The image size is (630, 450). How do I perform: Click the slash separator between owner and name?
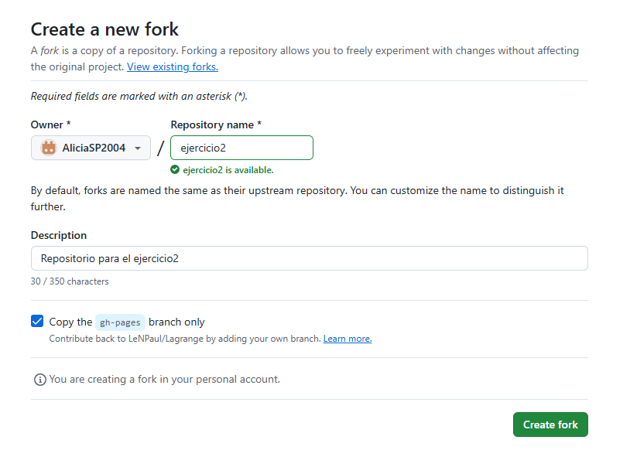tap(160, 148)
